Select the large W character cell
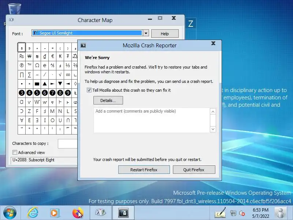Viewport: 293px width, 220px height. coord(37,102)
